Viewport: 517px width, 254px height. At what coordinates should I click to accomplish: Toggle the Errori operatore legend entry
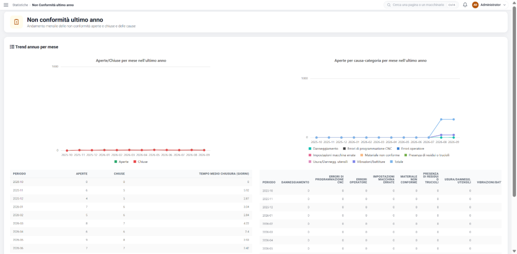pos(410,149)
